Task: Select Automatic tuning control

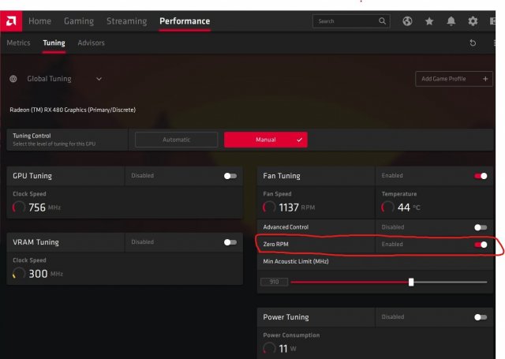Action: click(x=177, y=140)
